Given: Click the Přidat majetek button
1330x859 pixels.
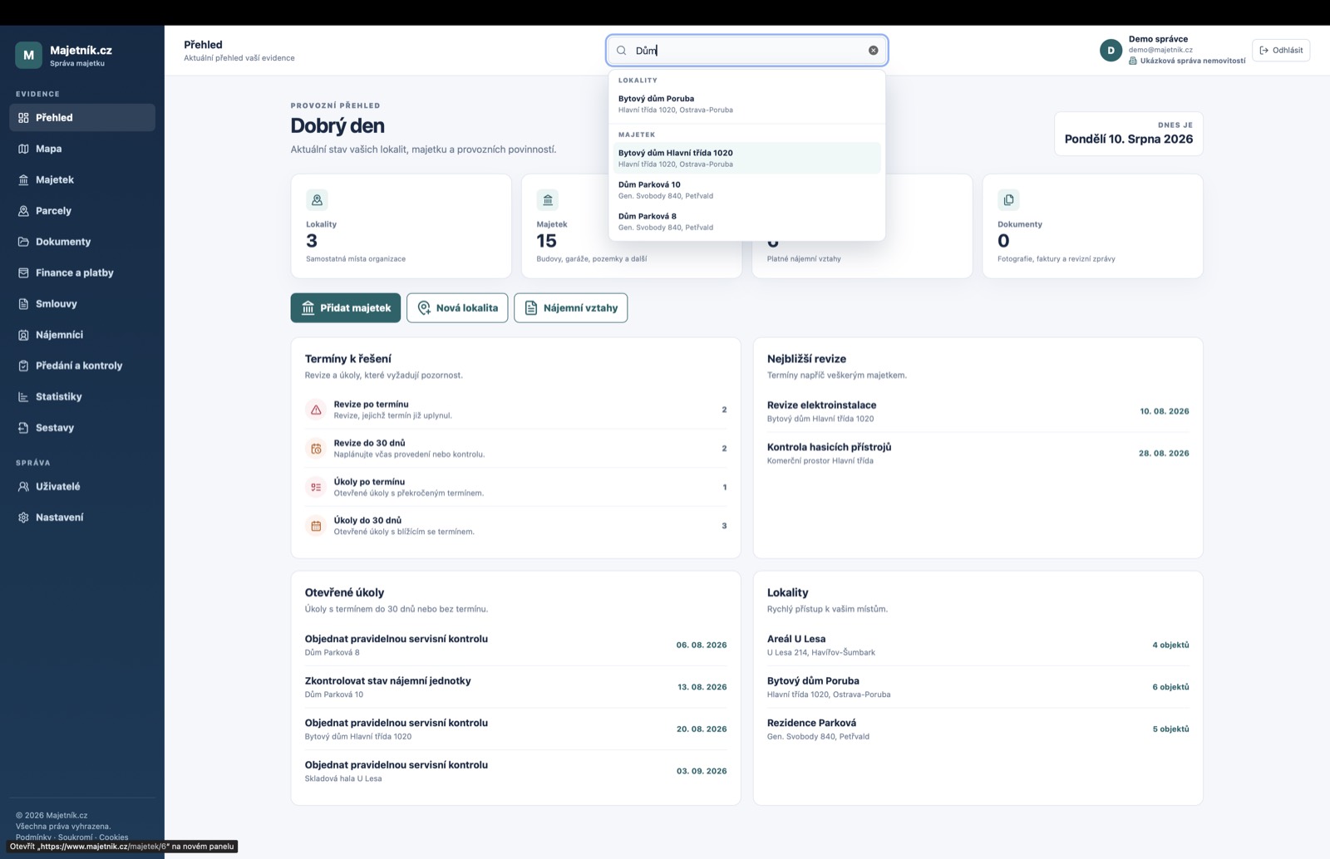Looking at the screenshot, I should (346, 308).
